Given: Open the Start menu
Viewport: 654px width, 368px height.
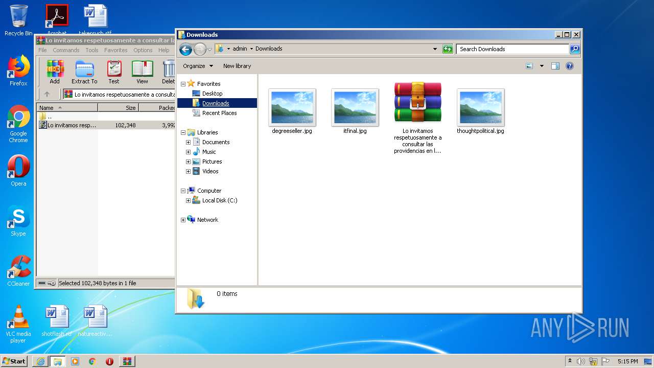Looking at the screenshot, I should (x=14, y=361).
